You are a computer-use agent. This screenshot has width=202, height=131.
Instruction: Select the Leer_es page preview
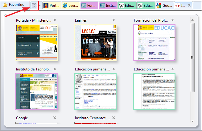click(95, 43)
